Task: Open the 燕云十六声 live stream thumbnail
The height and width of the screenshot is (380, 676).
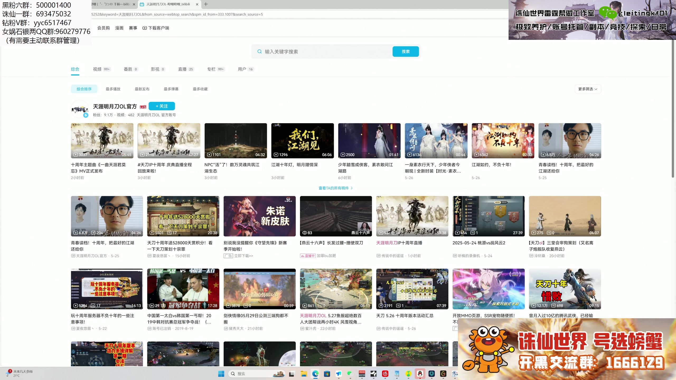Action: tap(336, 216)
